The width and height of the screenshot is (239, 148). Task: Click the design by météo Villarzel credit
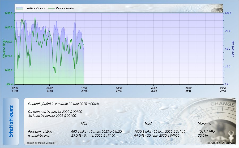tap(41, 143)
